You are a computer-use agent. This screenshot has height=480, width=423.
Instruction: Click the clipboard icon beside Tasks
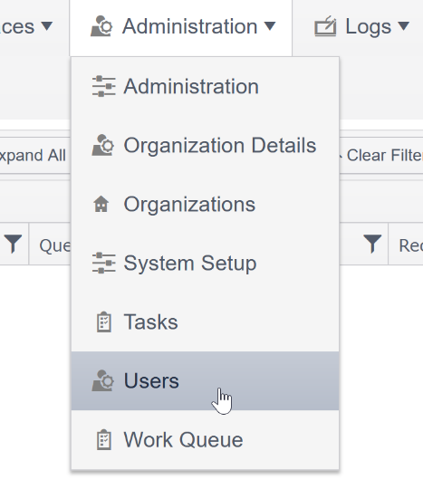click(x=104, y=322)
